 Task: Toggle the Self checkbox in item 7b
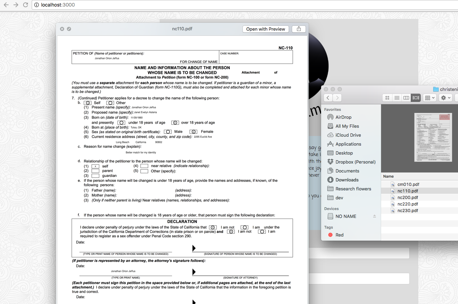coord(88,103)
